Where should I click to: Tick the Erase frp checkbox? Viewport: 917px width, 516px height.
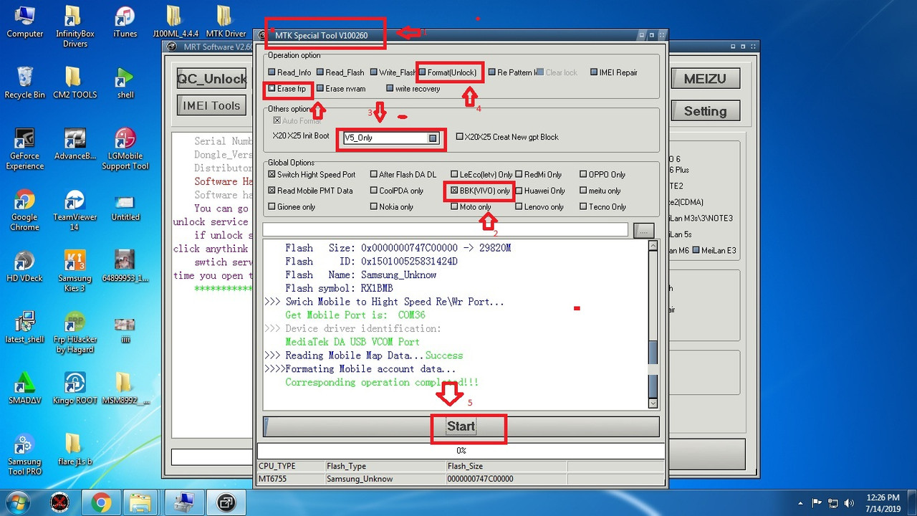(272, 89)
